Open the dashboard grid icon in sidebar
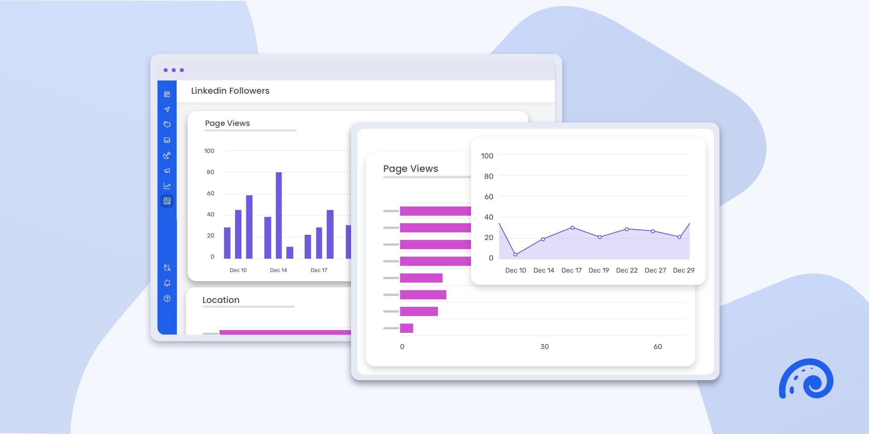Image resolution: width=869 pixels, height=434 pixels. 167,94
